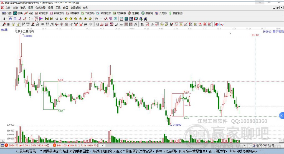Screen dimensions: 284x154
Task: Toggle the blue knot indicator icon
Action: click(11, 19)
